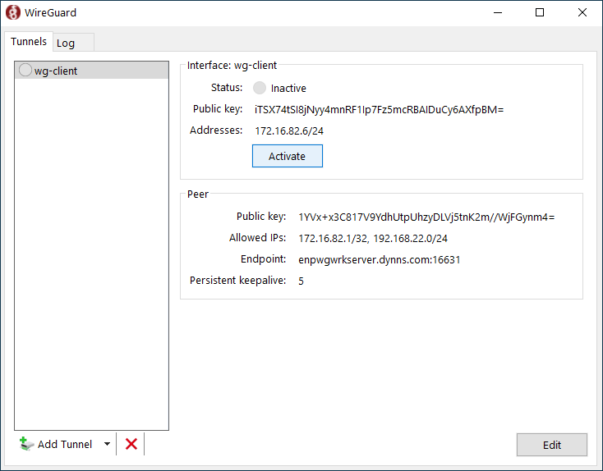Image resolution: width=603 pixels, height=471 pixels.
Task: Click the peer public key value
Action: (x=426, y=217)
